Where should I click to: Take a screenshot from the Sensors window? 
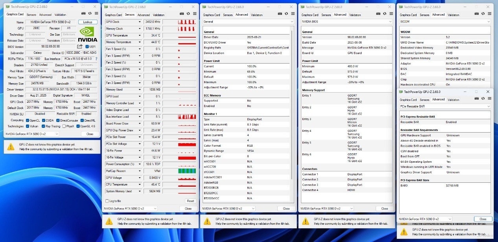(x=182, y=14)
